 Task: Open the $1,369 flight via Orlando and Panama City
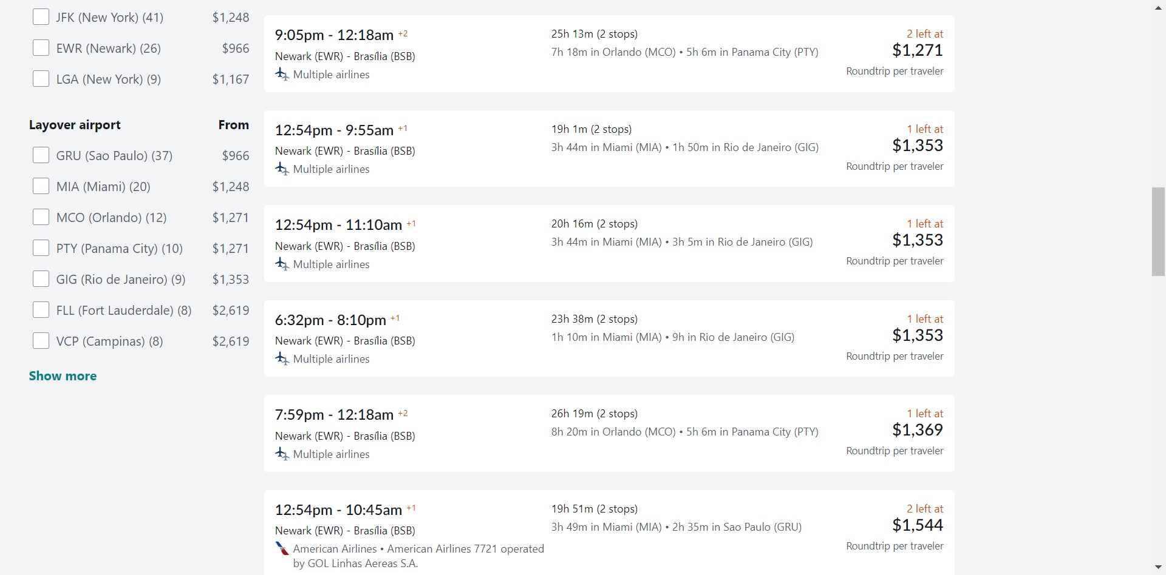click(x=609, y=433)
